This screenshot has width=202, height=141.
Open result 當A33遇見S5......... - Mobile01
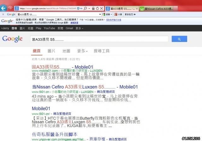pyautogui.click(x=62, y=67)
